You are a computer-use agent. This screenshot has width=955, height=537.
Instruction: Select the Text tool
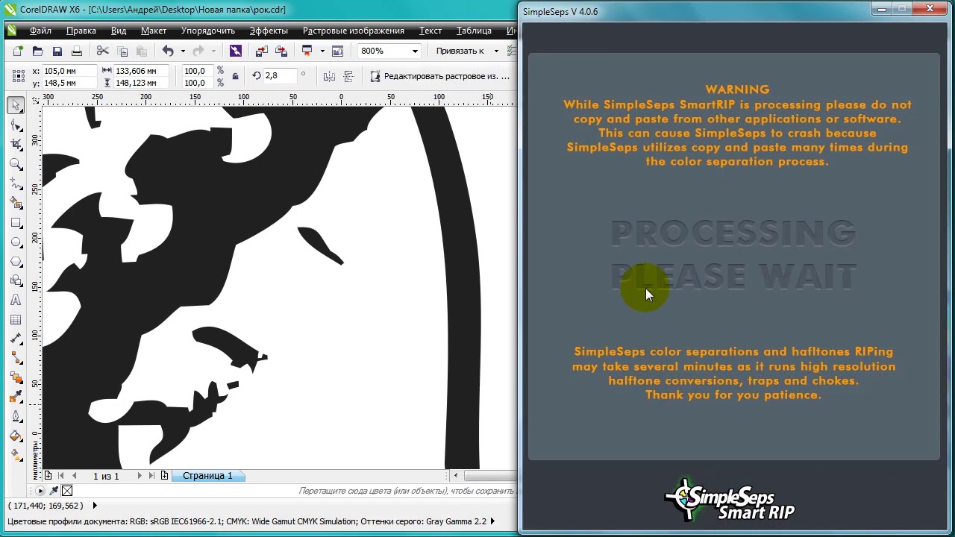tap(16, 301)
